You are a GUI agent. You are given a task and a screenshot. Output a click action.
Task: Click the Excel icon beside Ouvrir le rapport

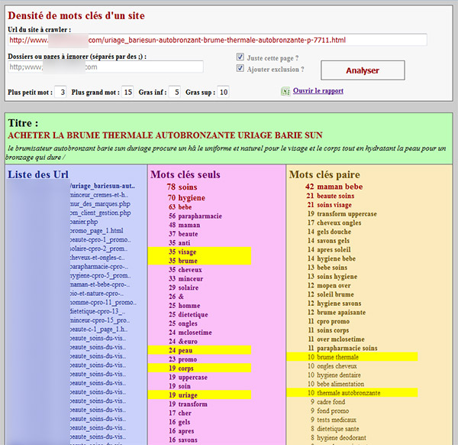(x=286, y=92)
